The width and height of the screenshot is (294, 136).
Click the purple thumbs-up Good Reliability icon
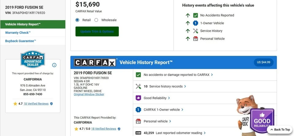tap(138, 98)
